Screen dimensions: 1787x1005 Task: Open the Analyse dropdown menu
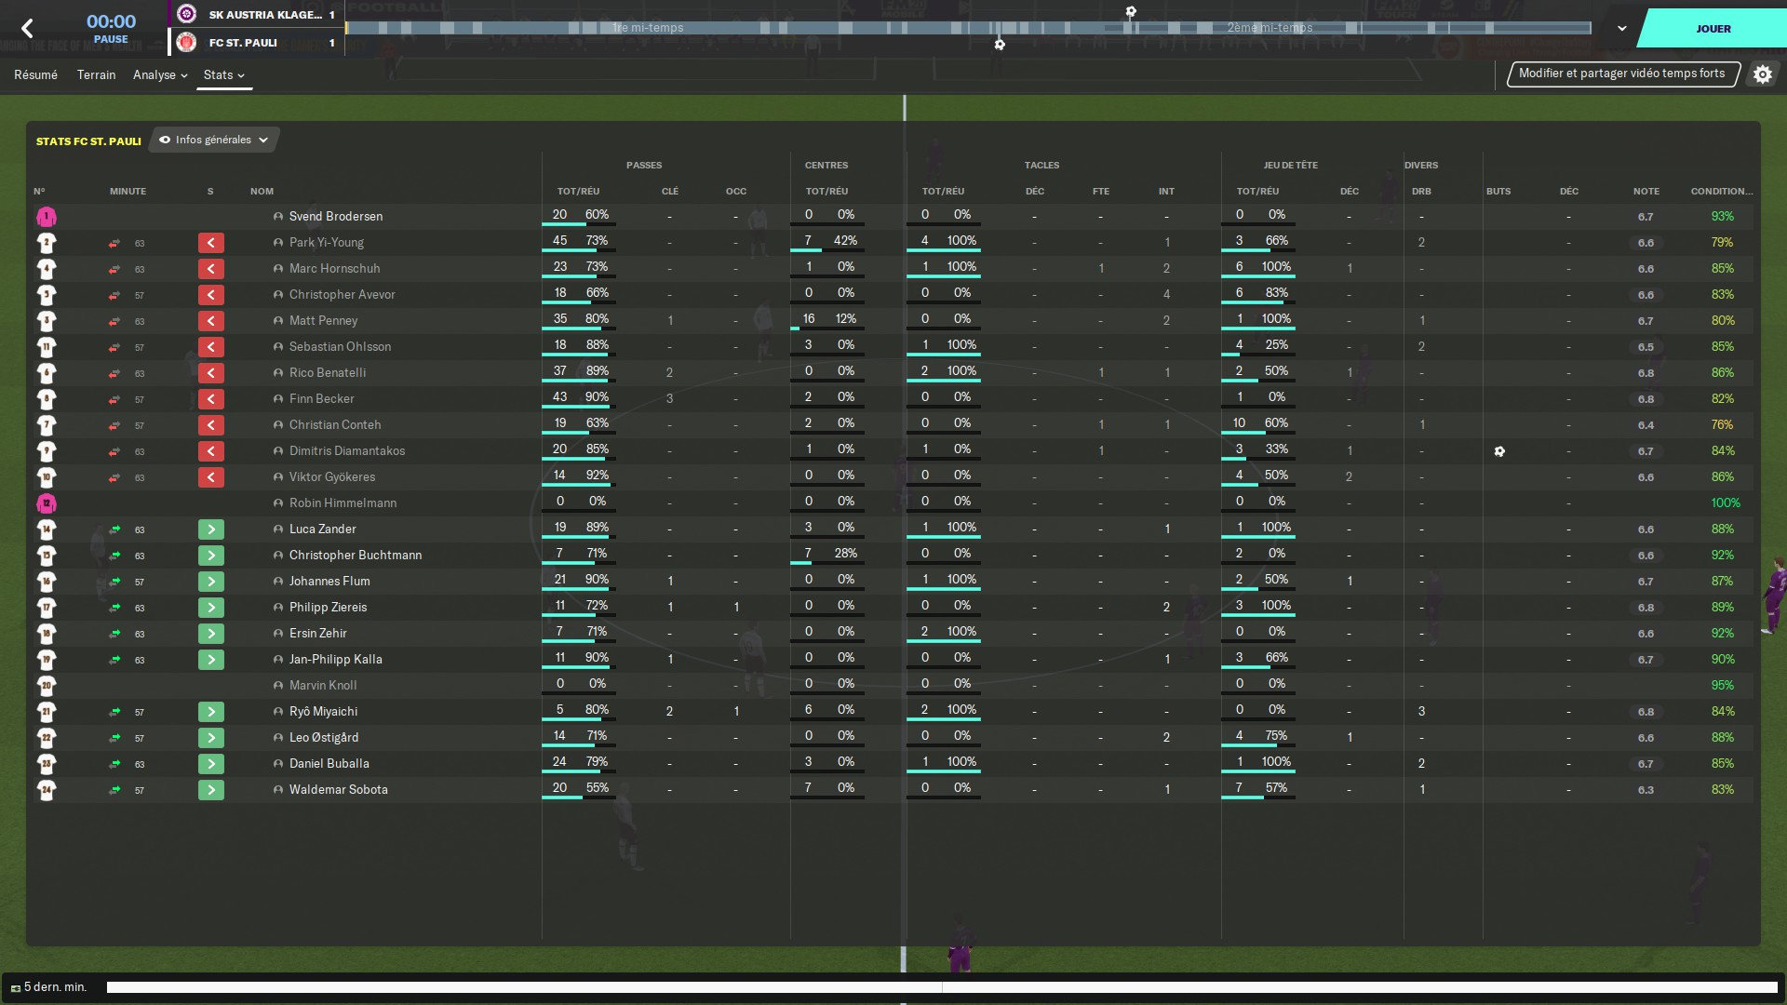tap(160, 75)
